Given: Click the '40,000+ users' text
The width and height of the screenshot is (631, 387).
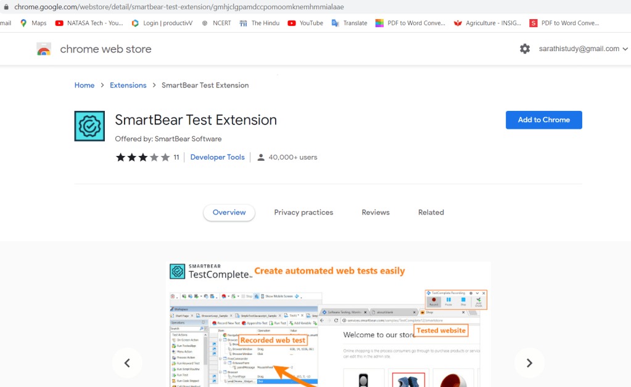Looking at the screenshot, I should point(293,157).
